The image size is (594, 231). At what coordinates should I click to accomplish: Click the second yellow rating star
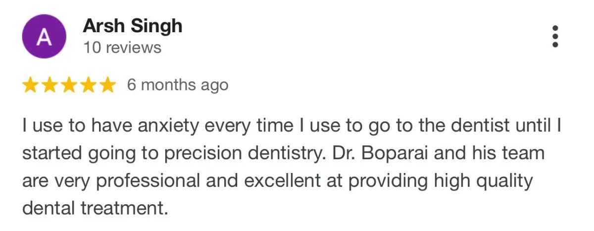[x=49, y=85]
